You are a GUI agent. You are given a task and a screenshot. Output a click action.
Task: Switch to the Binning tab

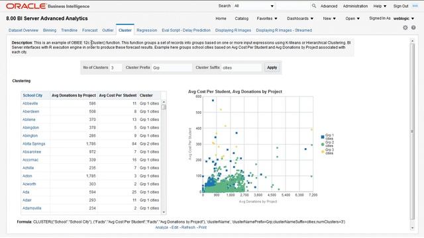(x=50, y=30)
